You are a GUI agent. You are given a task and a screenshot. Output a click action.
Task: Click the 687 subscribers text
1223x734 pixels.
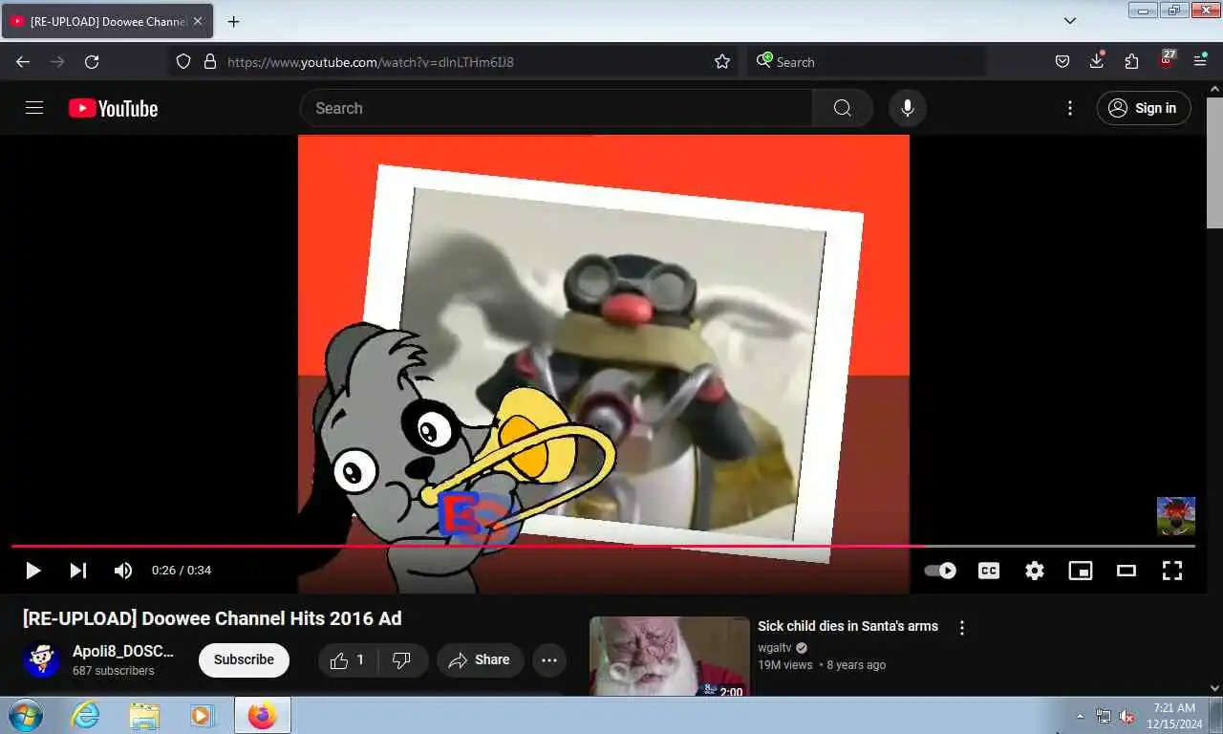(x=113, y=671)
